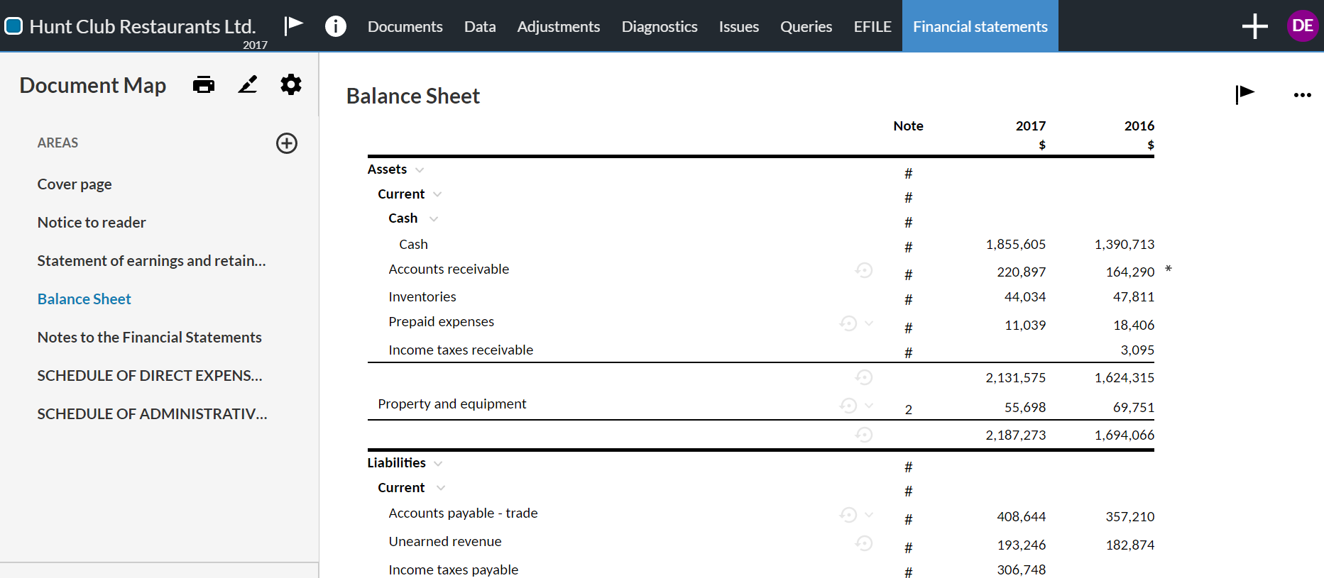Click the flag icon beside company name
The width and height of the screenshot is (1324, 578).
click(x=293, y=26)
